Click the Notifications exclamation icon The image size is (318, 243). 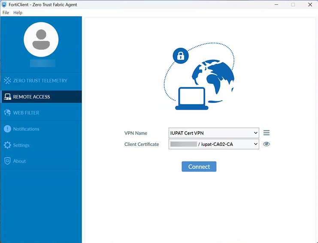[x=7, y=129]
